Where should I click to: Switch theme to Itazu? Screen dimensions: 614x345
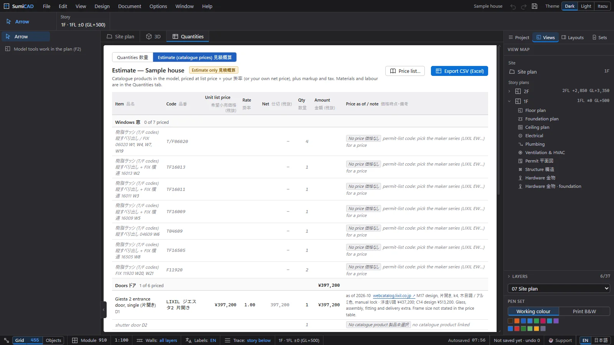pos(602,6)
